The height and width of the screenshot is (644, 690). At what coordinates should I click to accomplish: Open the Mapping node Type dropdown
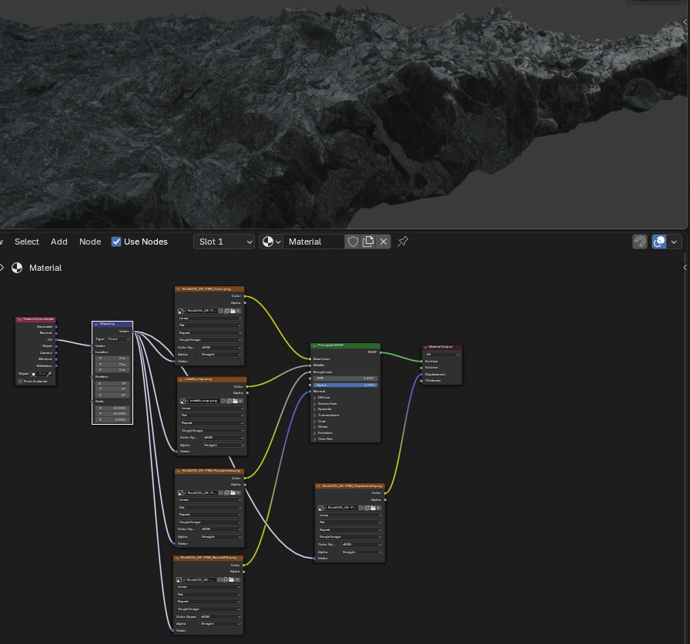118,339
